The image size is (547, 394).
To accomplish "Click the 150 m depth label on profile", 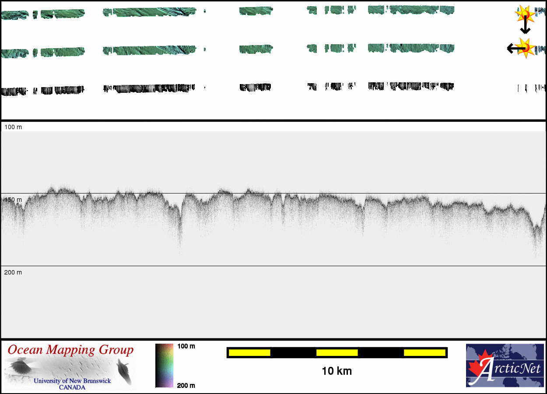I will (x=13, y=200).
